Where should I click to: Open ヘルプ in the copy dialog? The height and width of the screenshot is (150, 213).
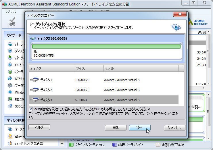[x=39, y=127]
